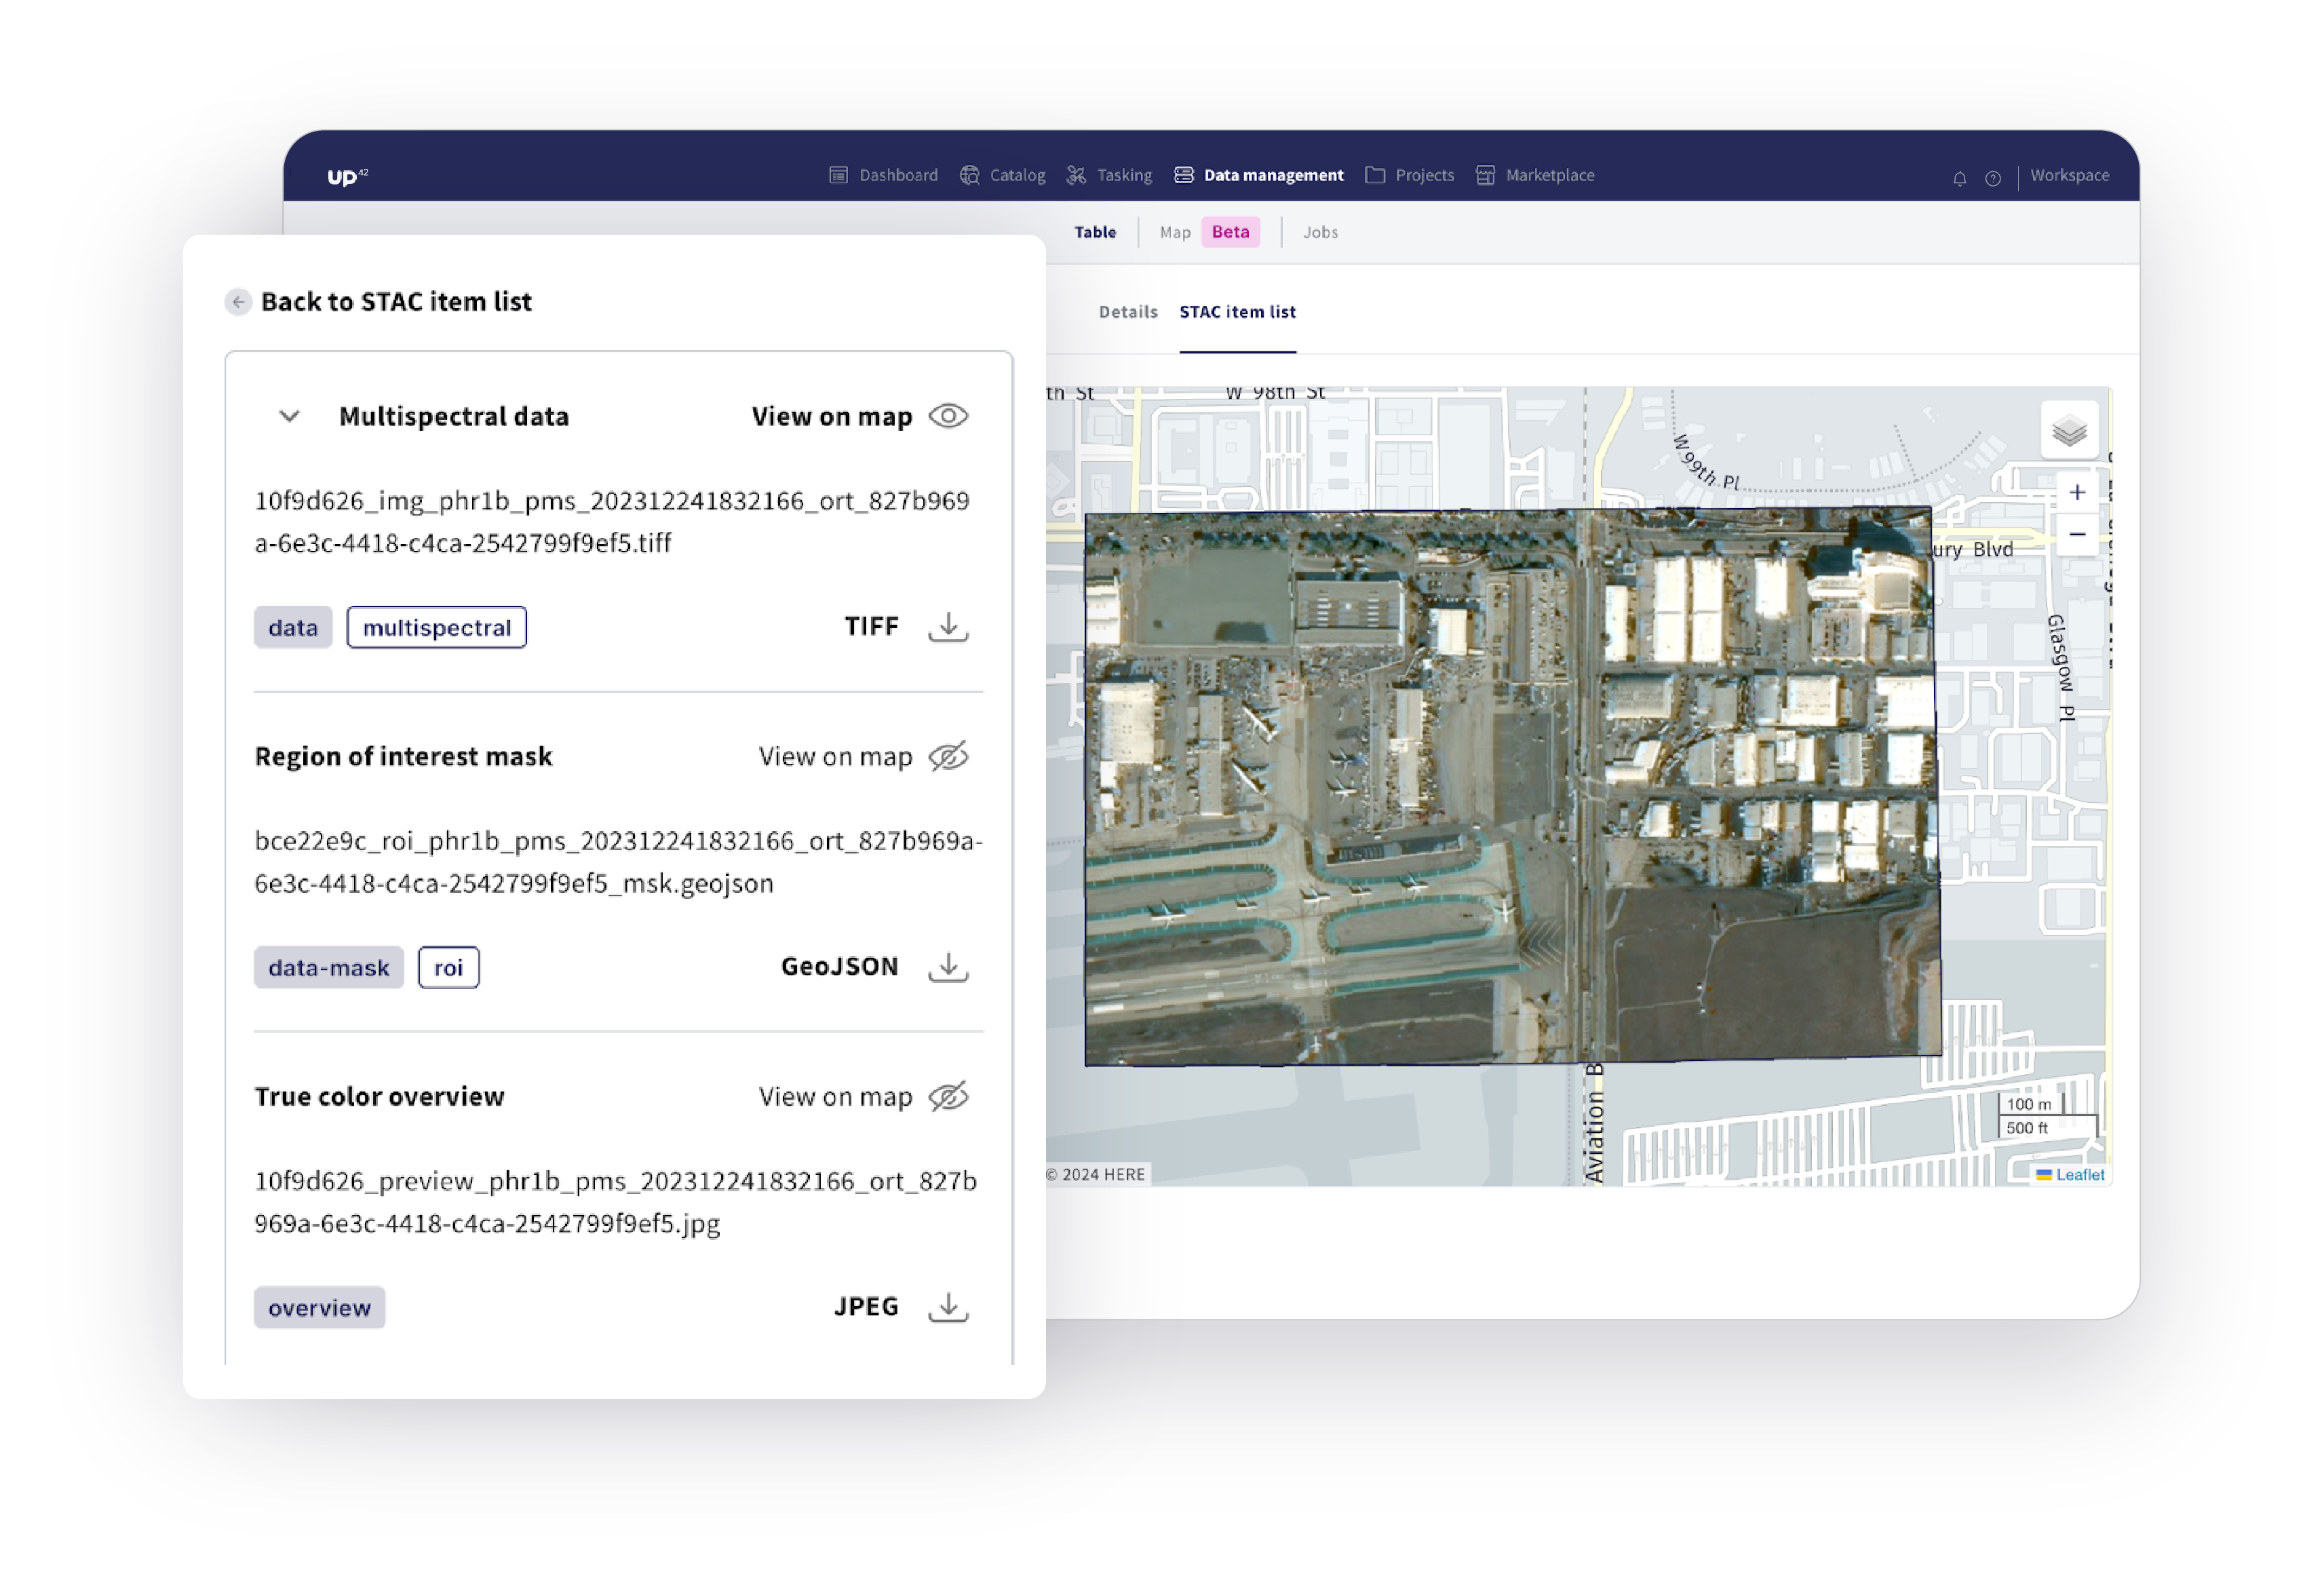Click View on map for Multispectral data
The image size is (2324, 1582).
click(831, 417)
